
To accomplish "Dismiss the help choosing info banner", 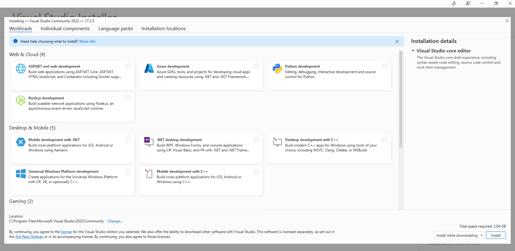I will (397, 41).
